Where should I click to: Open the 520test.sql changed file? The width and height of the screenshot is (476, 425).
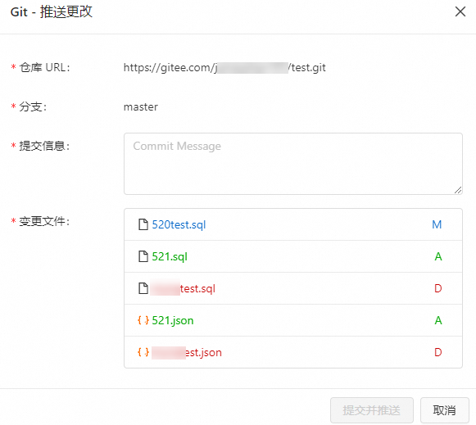(x=179, y=225)
